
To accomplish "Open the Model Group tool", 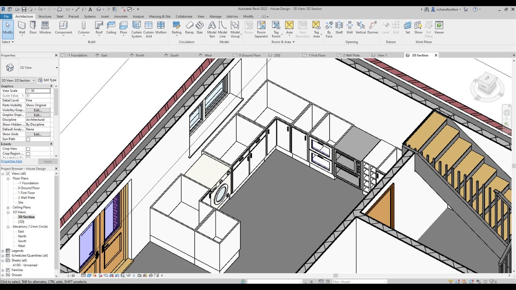I will (x=235, y=29).
